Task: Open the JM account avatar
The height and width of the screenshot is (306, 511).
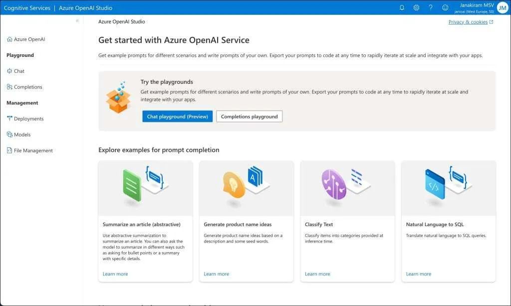Action: [x=503, y=8]
